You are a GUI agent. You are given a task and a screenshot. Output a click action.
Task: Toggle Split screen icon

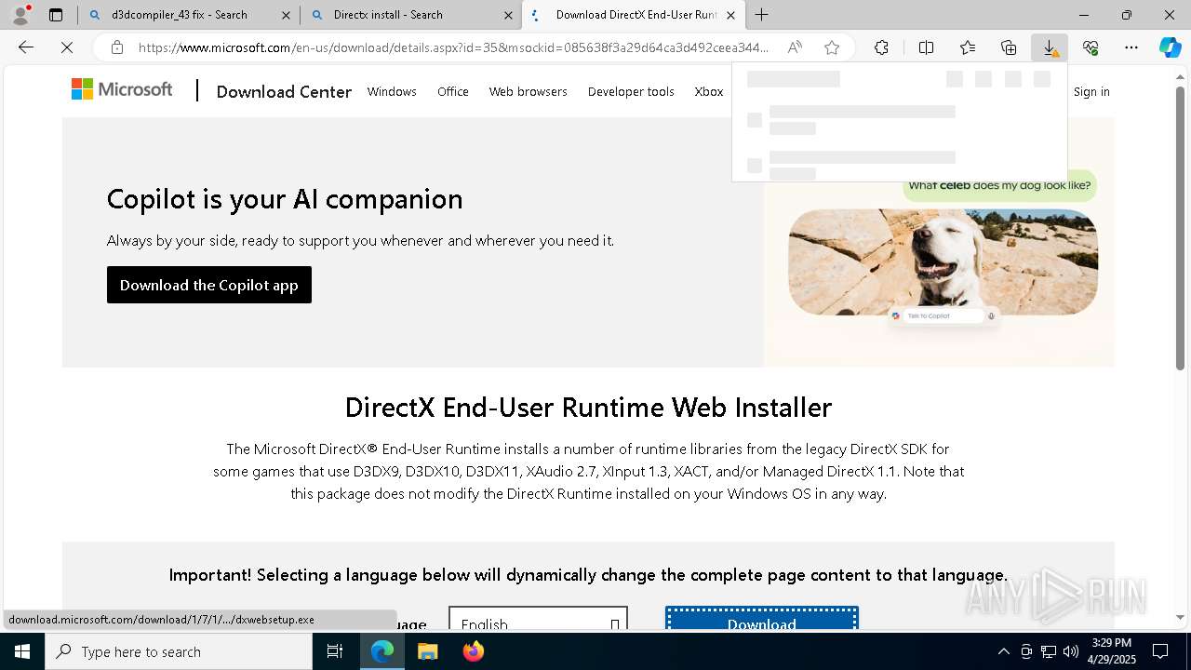(926, 47)
